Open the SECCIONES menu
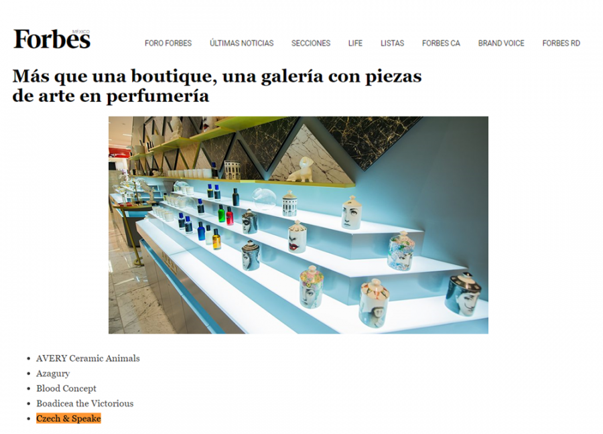This screenshot has height=434, width=603. (311, 43)
